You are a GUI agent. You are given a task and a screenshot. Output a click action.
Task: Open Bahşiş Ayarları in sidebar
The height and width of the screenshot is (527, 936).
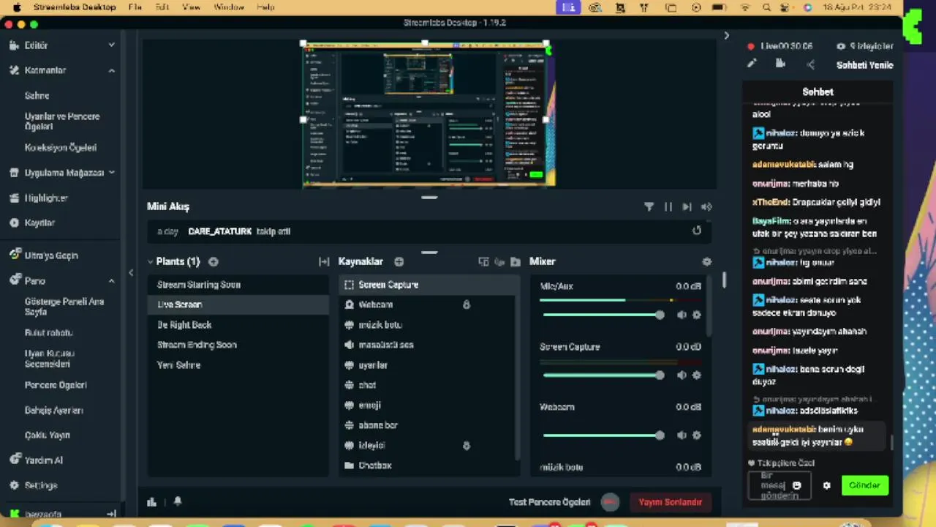(x=54, y=411)
